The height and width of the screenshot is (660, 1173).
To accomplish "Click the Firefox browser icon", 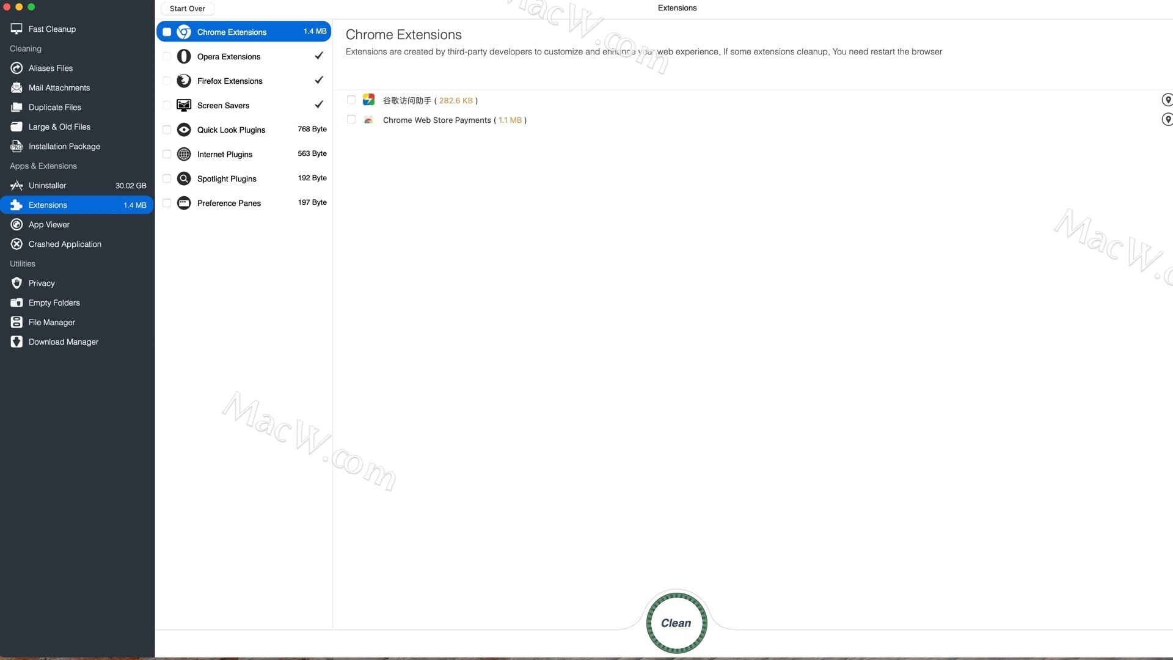I will point(184,81).
